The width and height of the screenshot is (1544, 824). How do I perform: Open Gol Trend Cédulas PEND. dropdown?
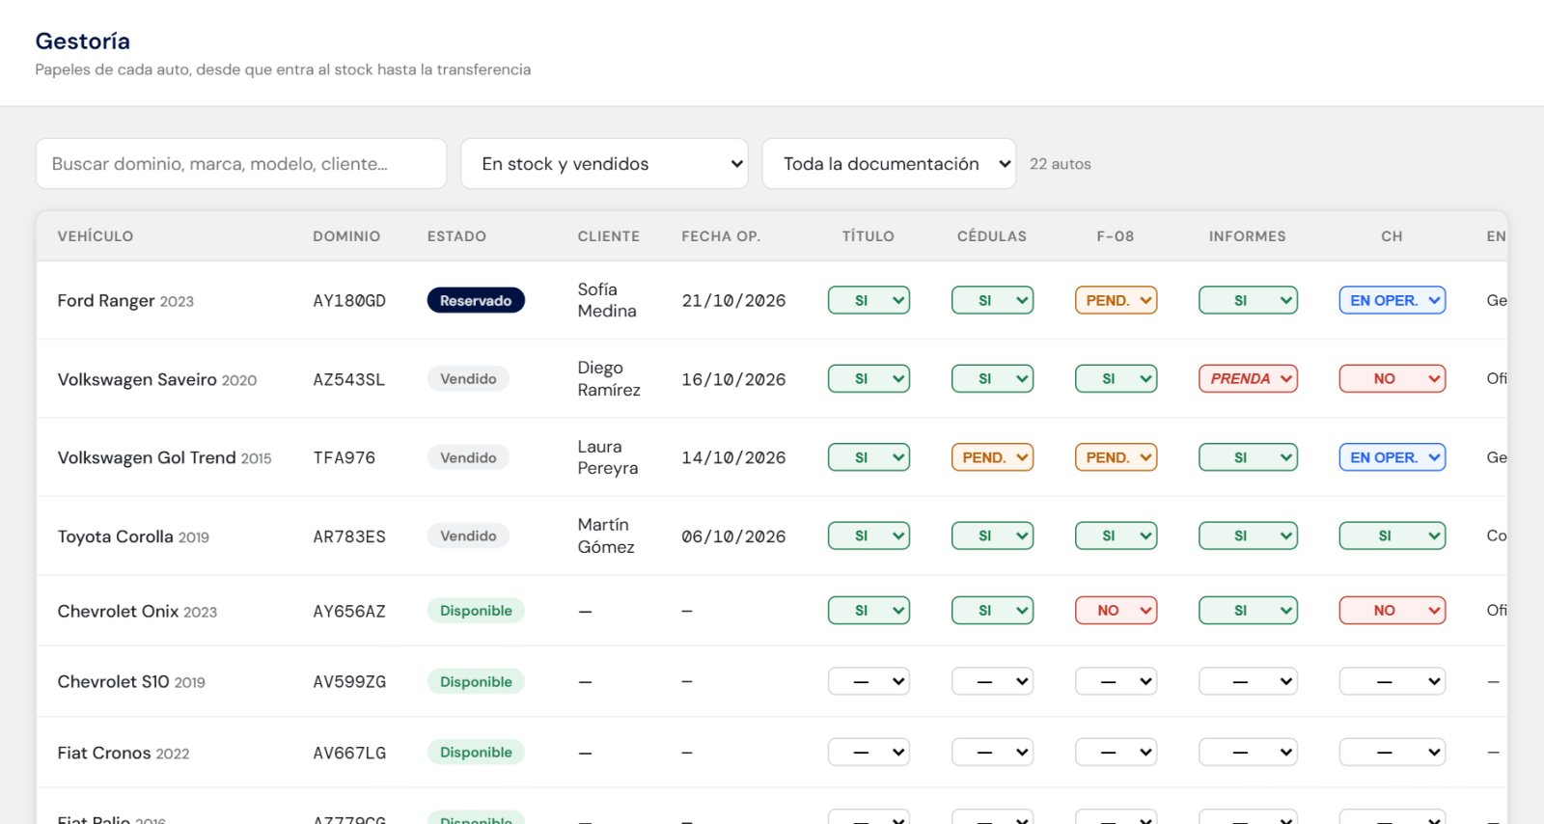pyautogui.click(x=992, y=457)
